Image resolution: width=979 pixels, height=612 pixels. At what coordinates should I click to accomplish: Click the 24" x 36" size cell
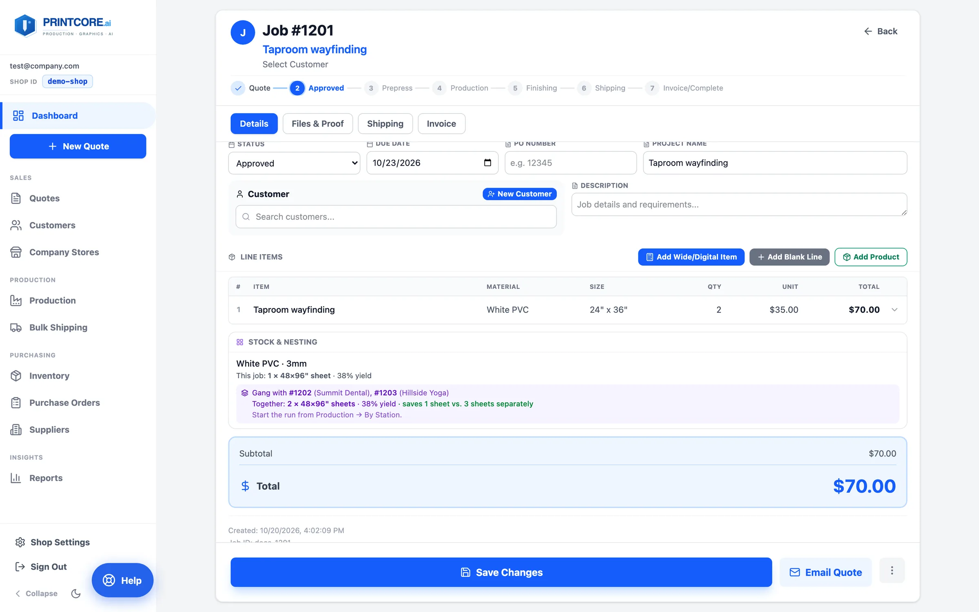tap(608, 310)
